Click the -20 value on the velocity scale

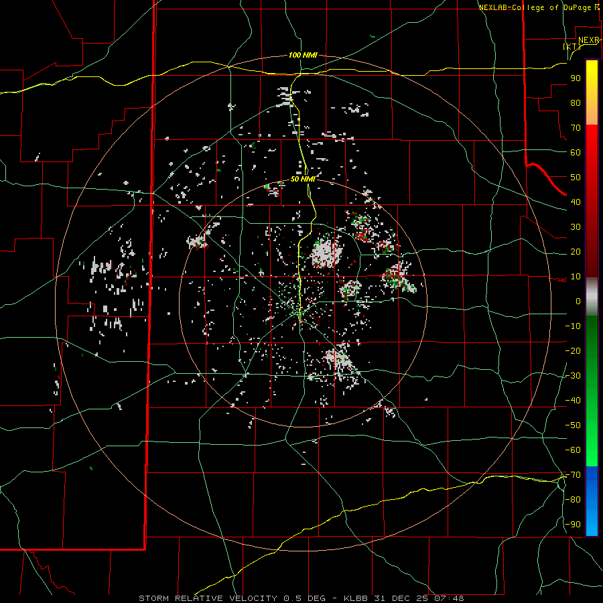(x=573, y=351)
